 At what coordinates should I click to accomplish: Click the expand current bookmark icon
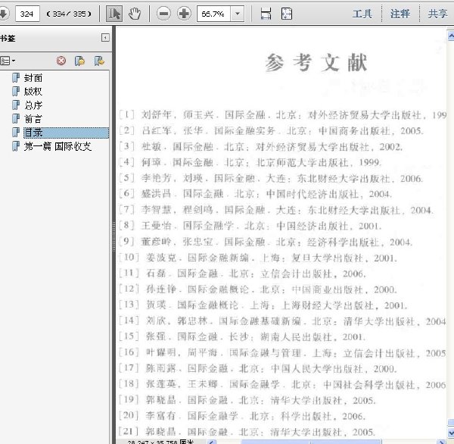(99, 61)
